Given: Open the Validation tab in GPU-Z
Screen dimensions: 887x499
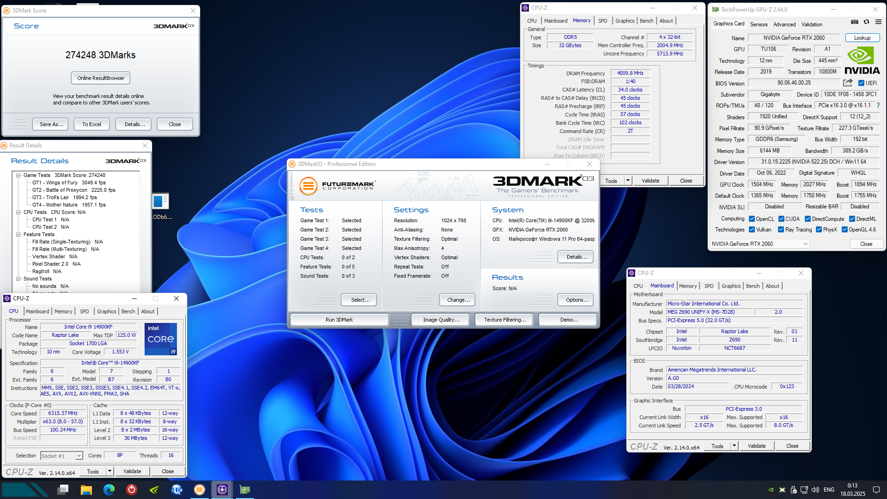Looking at the screenshot, I should click(812, 24).
